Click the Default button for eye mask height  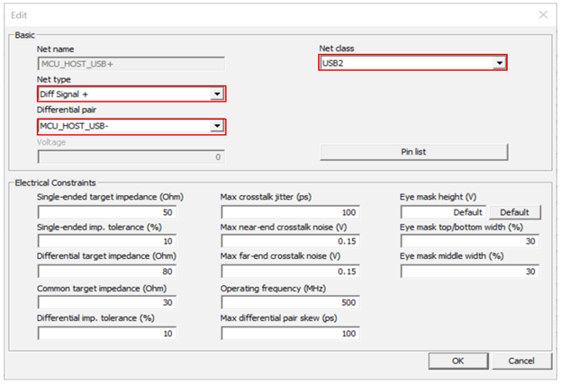[515, 212]
